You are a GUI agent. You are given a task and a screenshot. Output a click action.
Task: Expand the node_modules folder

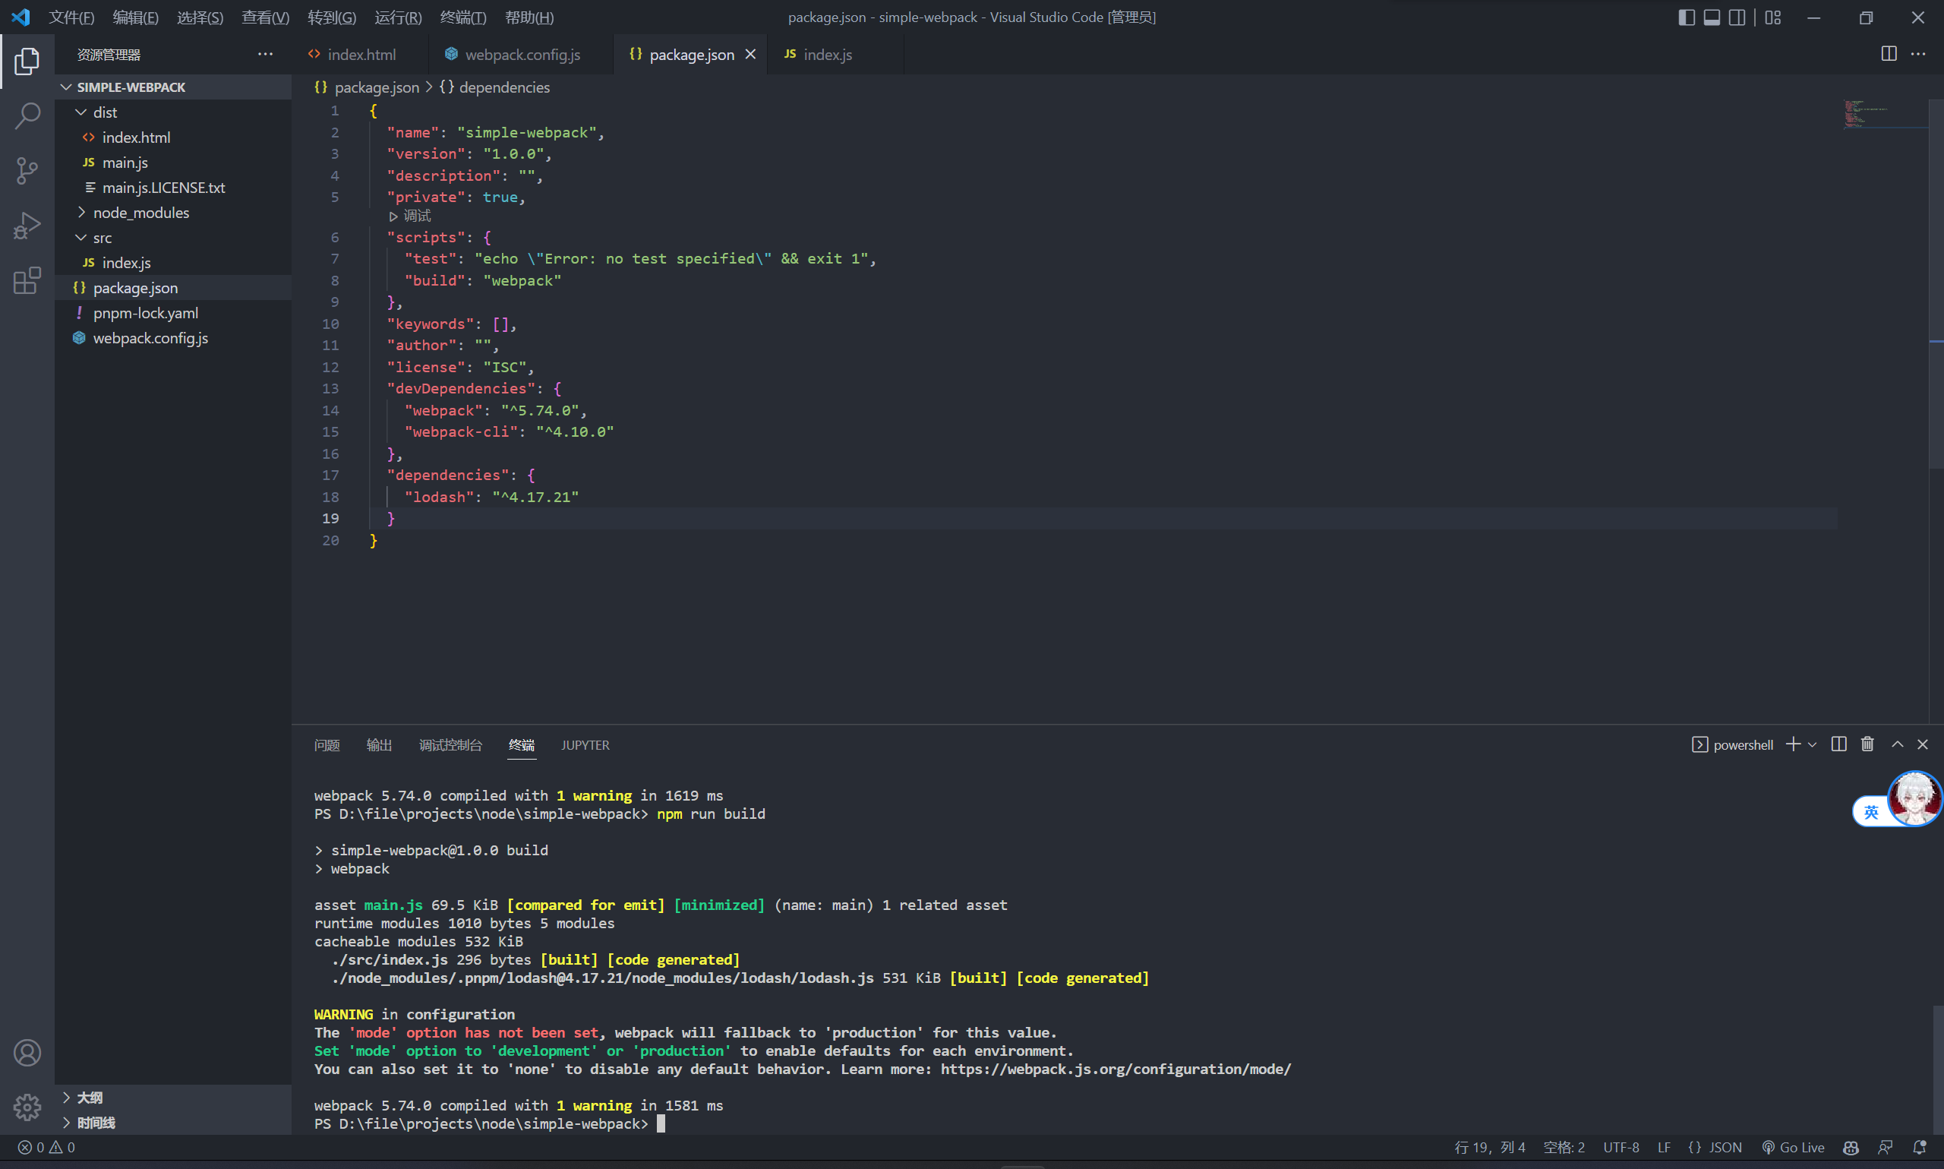[x=141, y=213]
